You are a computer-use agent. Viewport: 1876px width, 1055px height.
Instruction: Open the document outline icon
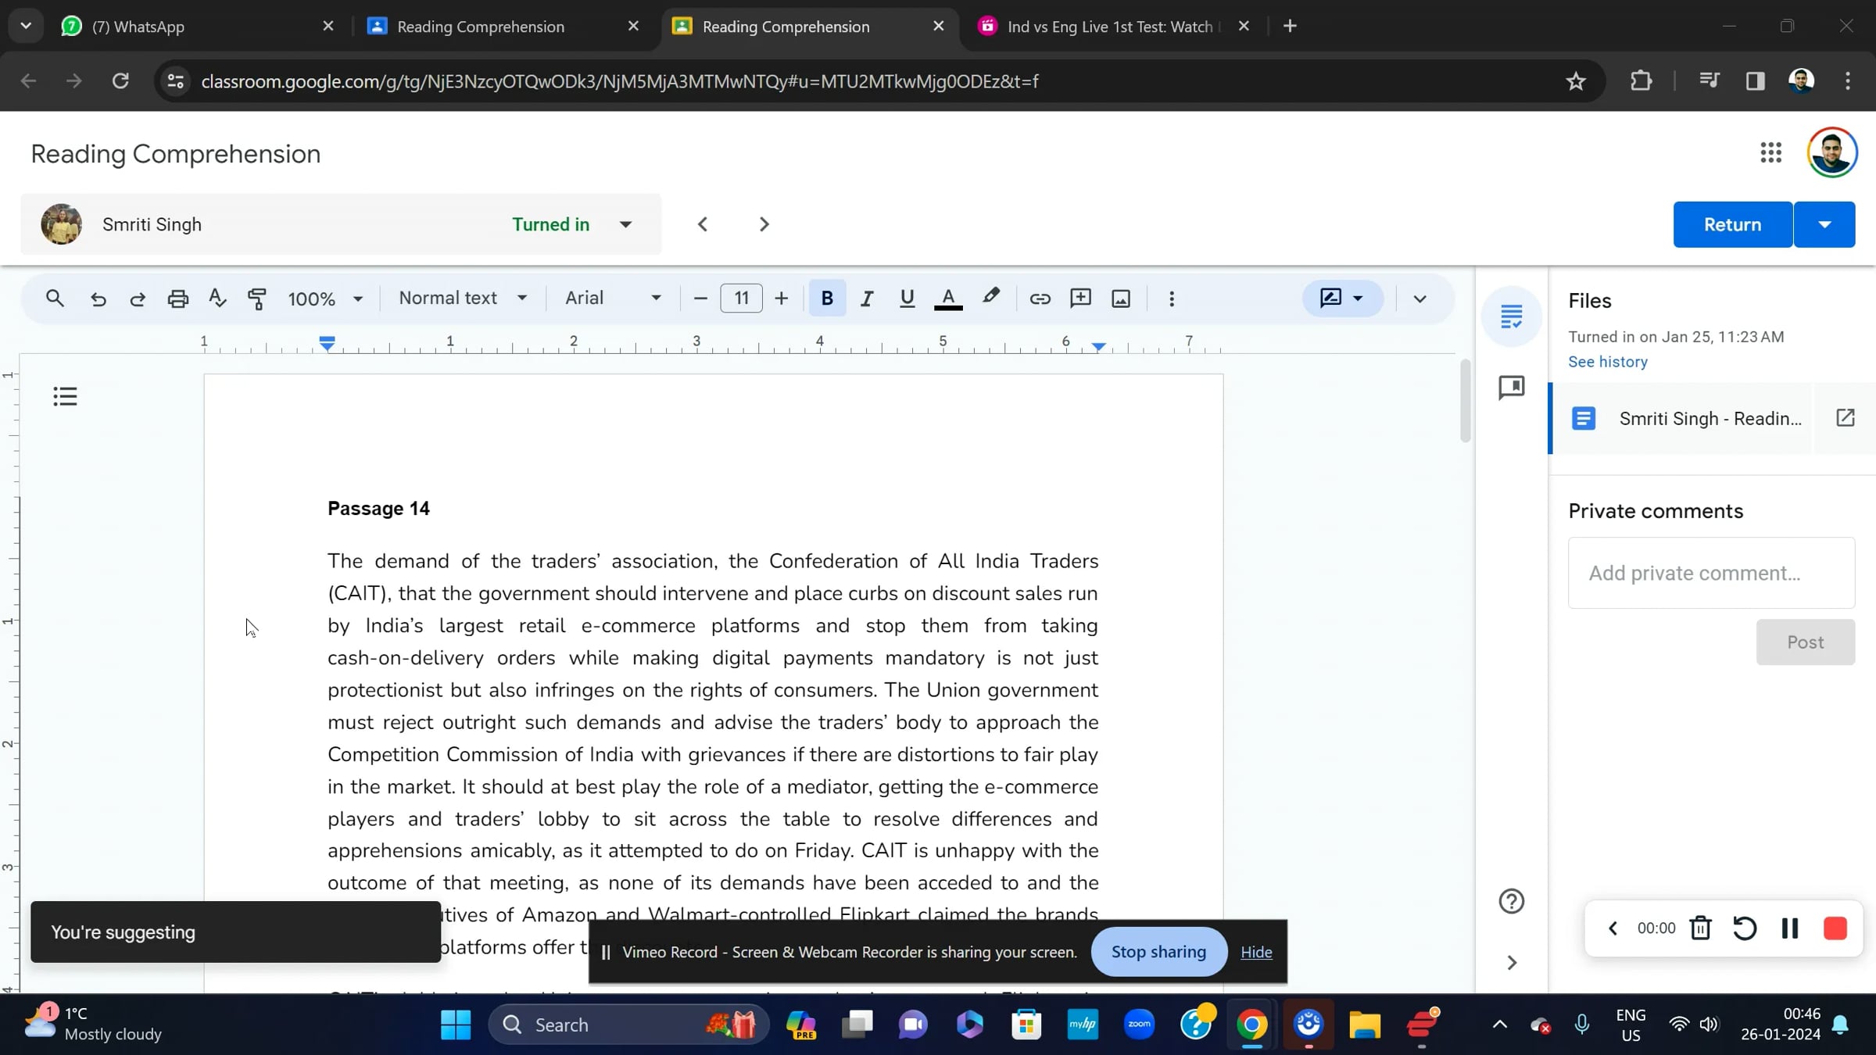tap(65, 396)
